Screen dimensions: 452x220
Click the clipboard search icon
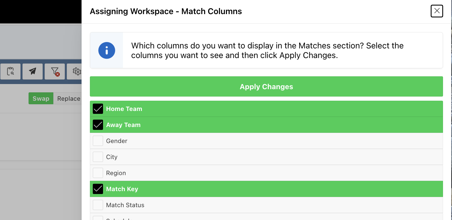click(x=10, y=71)
